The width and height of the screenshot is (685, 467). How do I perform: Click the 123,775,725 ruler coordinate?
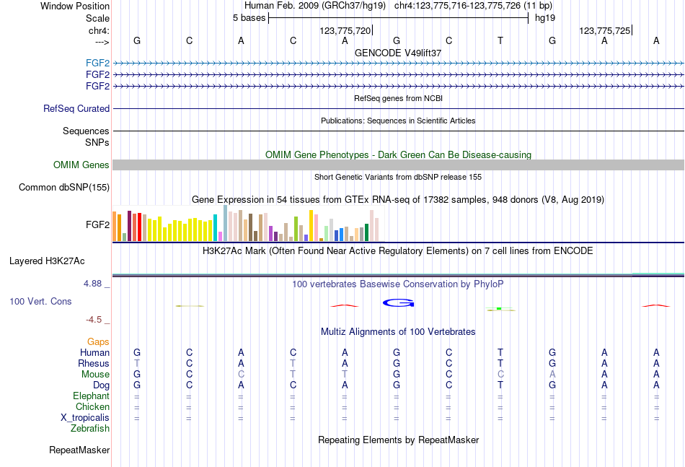coord(605,30)
